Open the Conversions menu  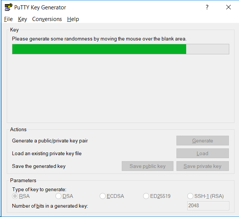(x=47, y=19)
